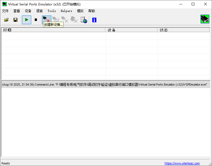
Task: Open the 查看 menu
Action: [x=17, y=11]
